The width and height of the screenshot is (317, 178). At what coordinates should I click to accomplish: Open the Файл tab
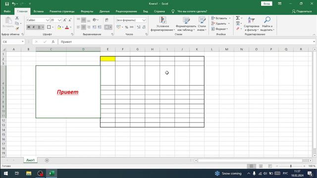click(x=7, y=11)
